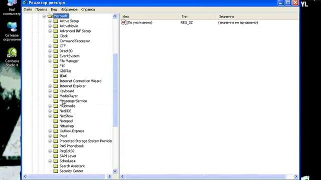
Task: Collapse the Microsoft registry key
Action: pos(44,16)
